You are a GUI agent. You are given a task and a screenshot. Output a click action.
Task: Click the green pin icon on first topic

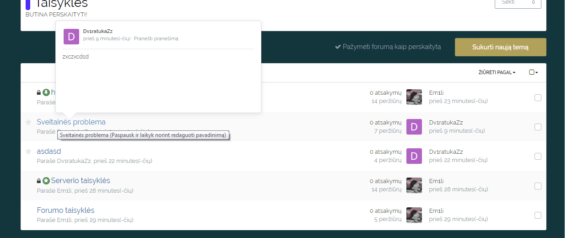point(46,92)
